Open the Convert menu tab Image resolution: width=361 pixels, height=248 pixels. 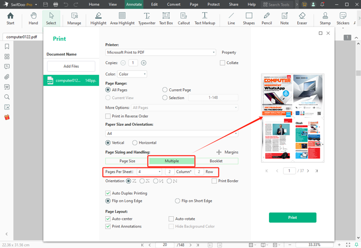[174, 5]
